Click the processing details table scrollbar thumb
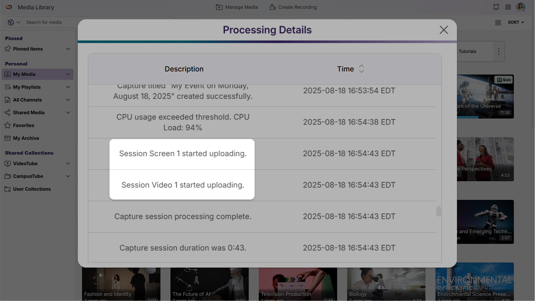535x301 pixels. [x=439, y=211]
